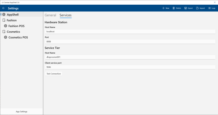
Task: Click the Service Tier Host Name field
Action: pos(130,57)
